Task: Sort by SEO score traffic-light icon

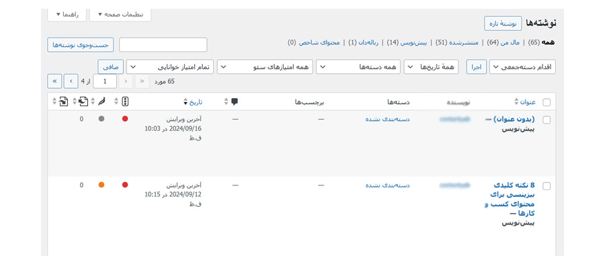Action: tap(125, 101)
